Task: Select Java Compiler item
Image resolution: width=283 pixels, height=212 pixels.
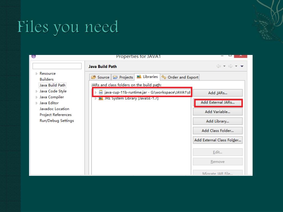Action: [52, 97]
